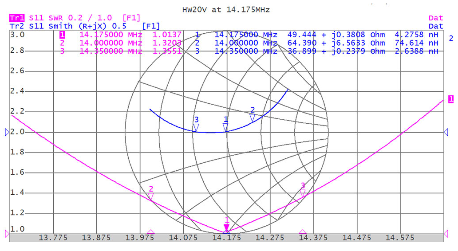Click SWR marker 3 at 14.350 MHz

[303, 192]
